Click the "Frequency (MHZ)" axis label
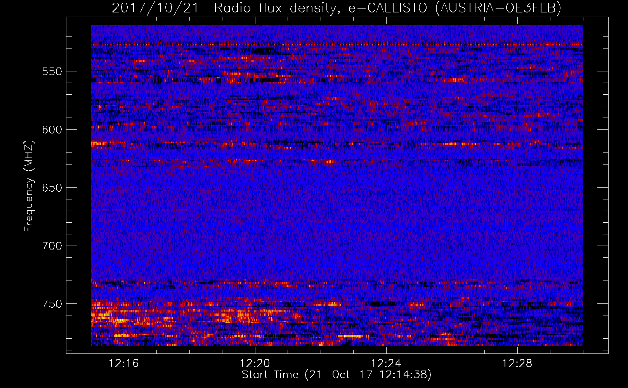Viewport: 628px width, 388px height. (x=29, y=186)
